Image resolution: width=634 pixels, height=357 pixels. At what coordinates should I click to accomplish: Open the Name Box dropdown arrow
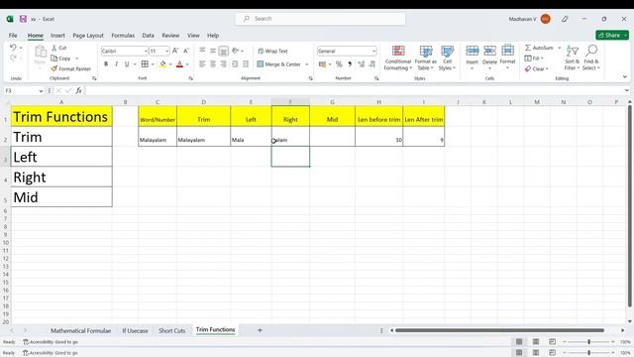41,91
